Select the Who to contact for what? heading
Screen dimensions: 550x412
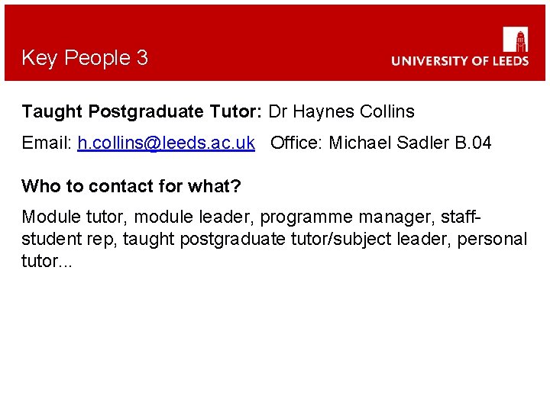131,185
